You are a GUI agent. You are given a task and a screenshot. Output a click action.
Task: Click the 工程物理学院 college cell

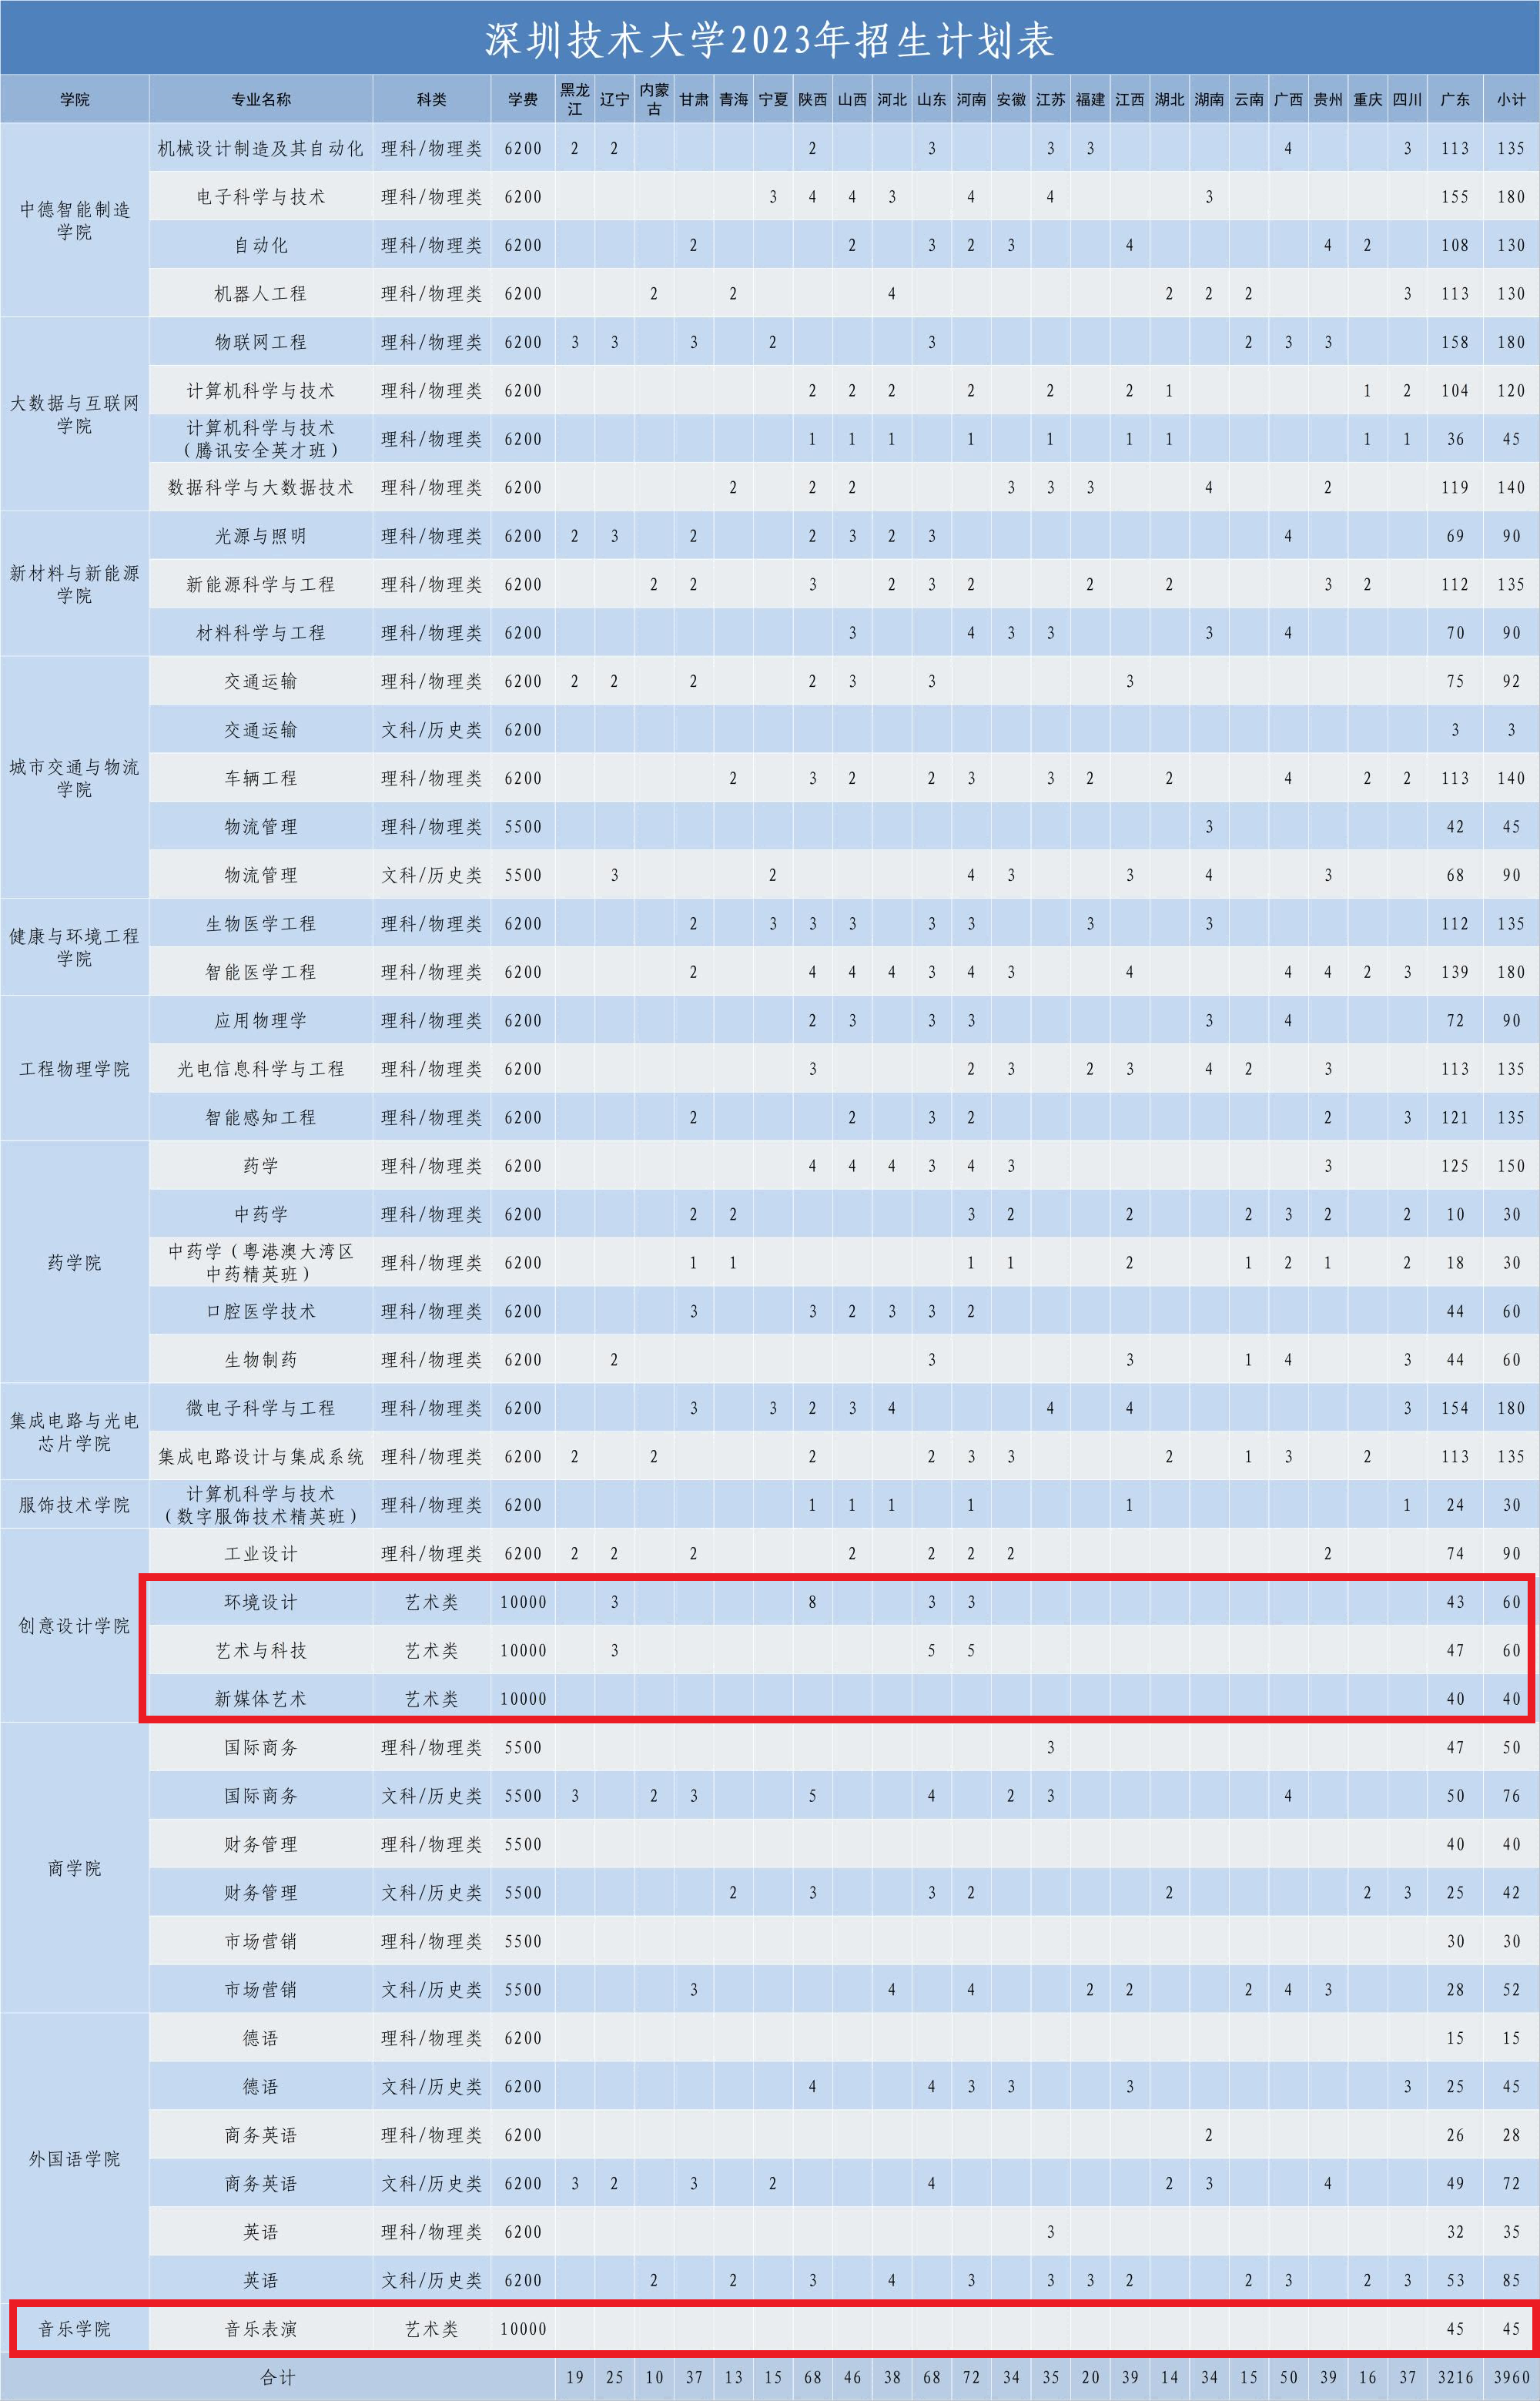(x=75, y=1069)
